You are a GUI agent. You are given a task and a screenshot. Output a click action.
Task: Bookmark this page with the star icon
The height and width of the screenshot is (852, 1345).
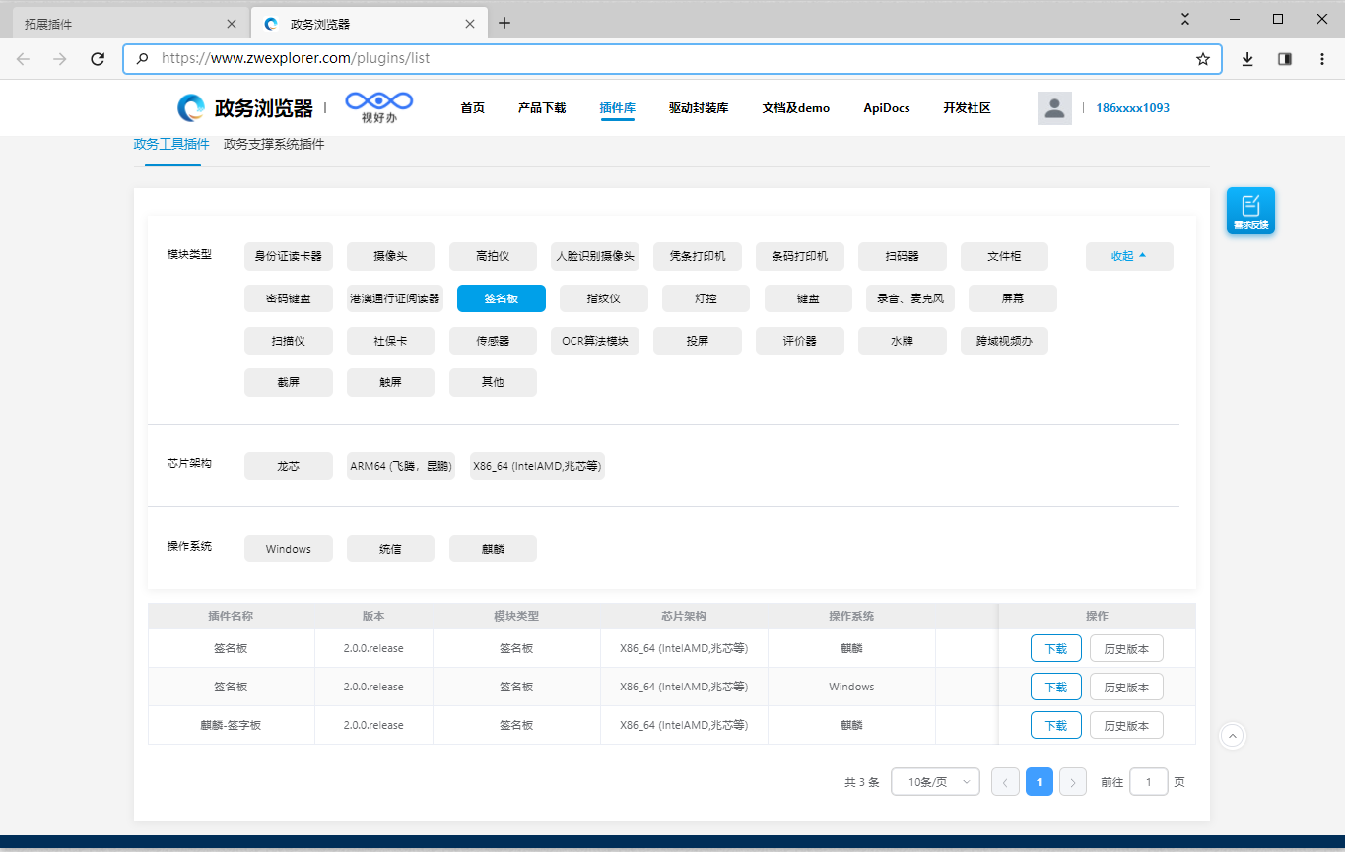tap(1203, 59)
